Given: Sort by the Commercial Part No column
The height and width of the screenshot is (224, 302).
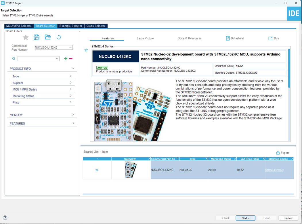Looking at the screenshot, I should (x=165, y=159).
